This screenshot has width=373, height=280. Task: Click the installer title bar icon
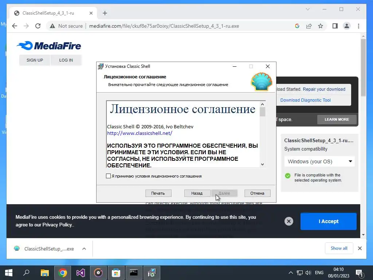pos(101,66)
